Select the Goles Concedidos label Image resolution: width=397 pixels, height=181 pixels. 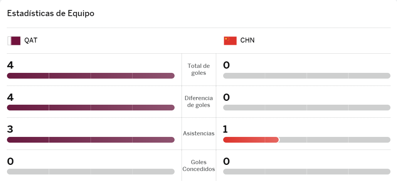198,166
